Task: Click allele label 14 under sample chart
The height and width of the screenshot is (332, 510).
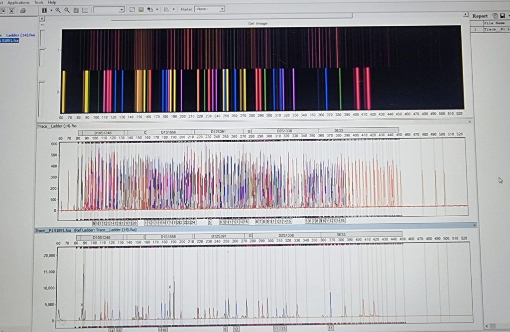Action: pos(112,330)
